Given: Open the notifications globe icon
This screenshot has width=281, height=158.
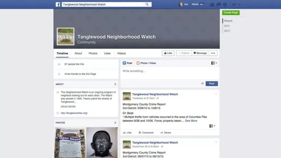Looking at the screenshot, I should (225, 4).
